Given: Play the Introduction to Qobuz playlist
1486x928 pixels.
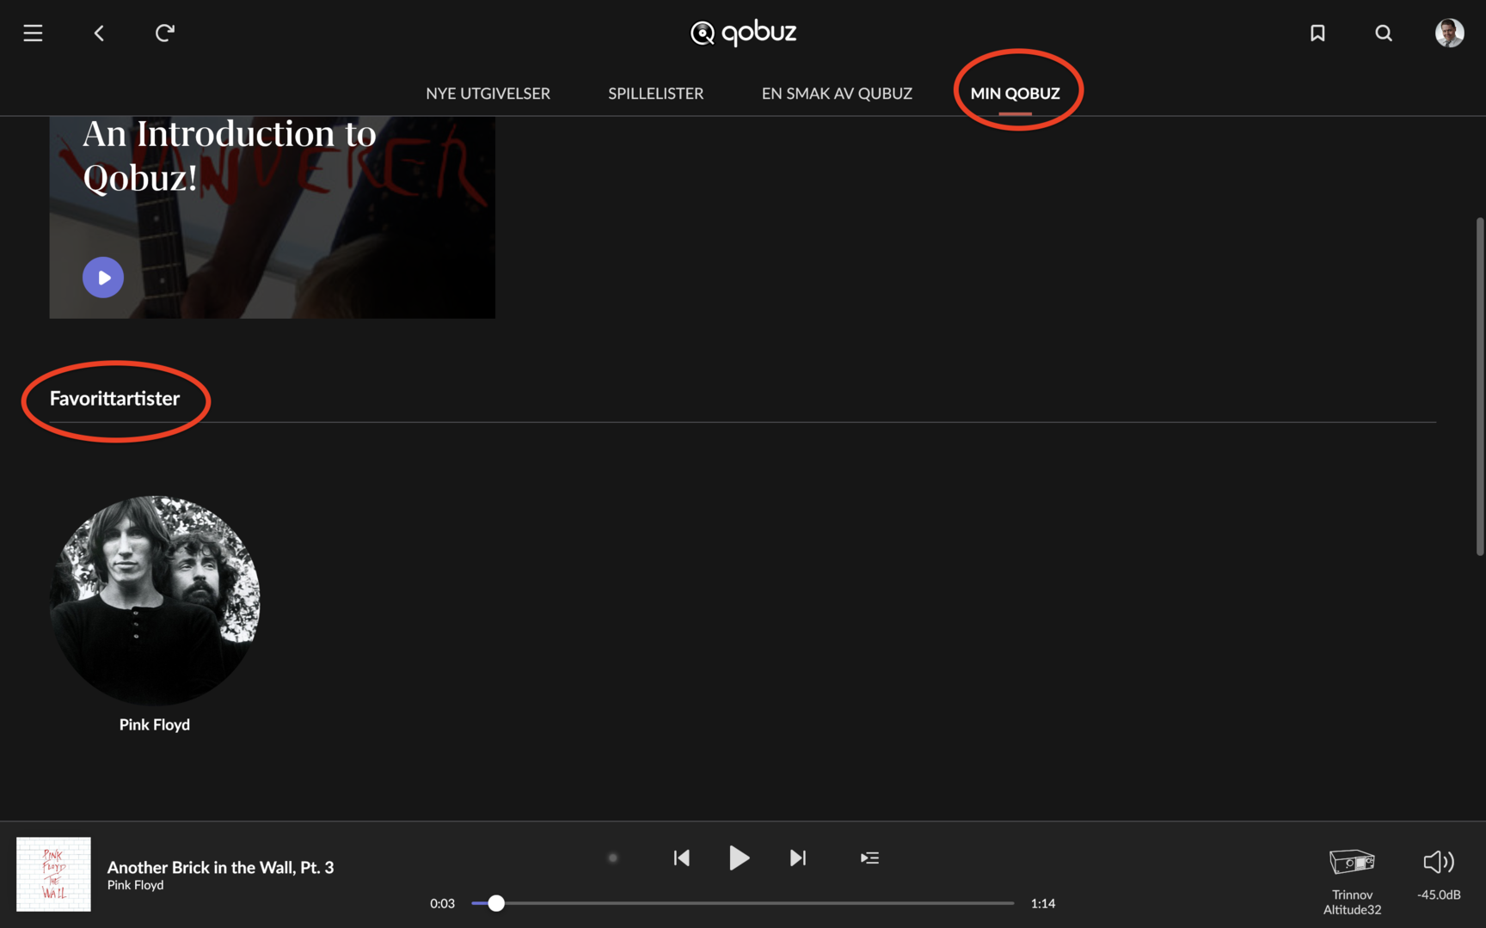Looking at the screenshot, I should tap(103, 278).
